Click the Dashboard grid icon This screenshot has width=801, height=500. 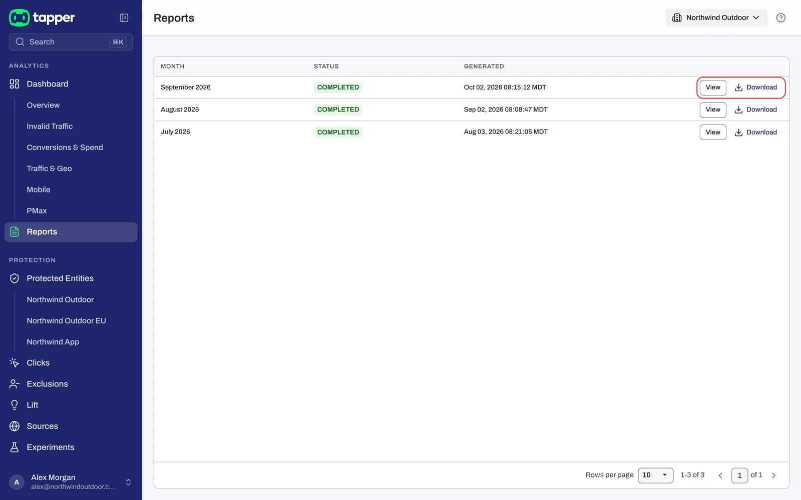(x=15, y=84)
